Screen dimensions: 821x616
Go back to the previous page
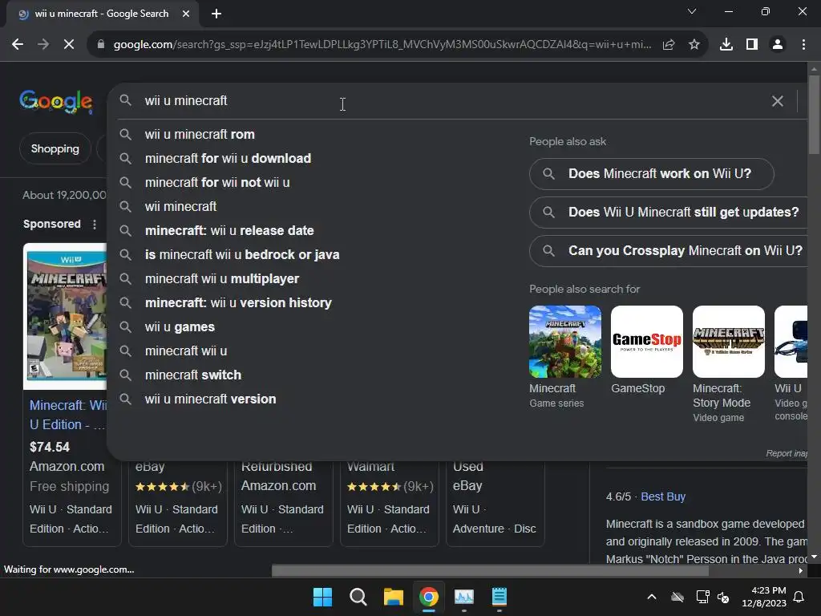pos(18,45)
